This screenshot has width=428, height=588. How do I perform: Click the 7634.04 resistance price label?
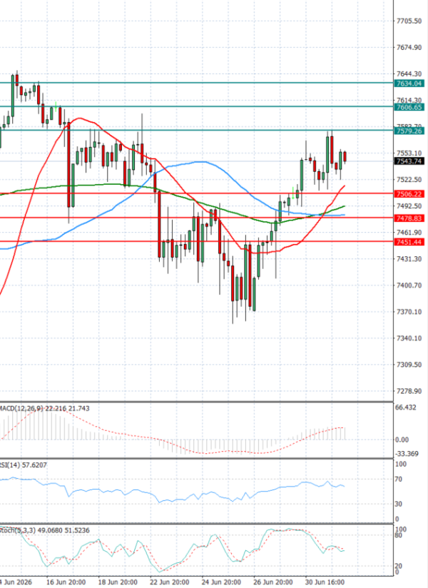click(409, 83)
